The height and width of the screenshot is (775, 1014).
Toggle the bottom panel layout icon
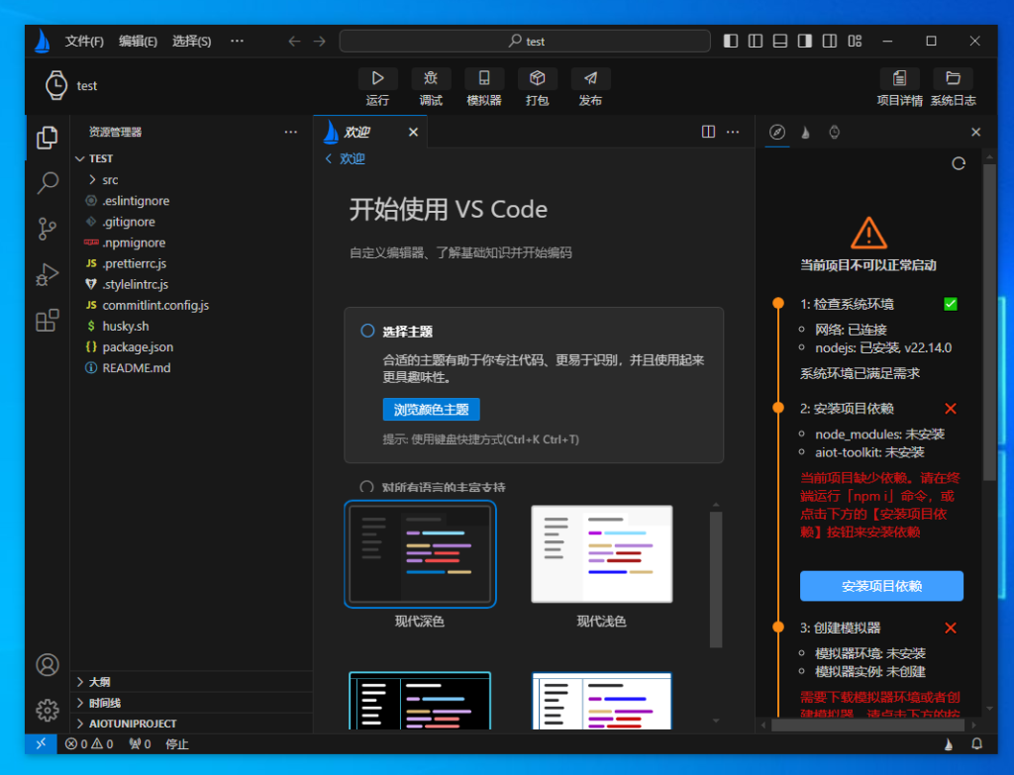(x=780, y=42)
